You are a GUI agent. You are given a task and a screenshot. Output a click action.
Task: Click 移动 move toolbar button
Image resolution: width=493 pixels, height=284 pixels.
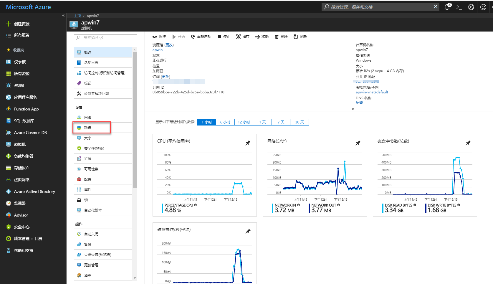(x=262, y=37)
